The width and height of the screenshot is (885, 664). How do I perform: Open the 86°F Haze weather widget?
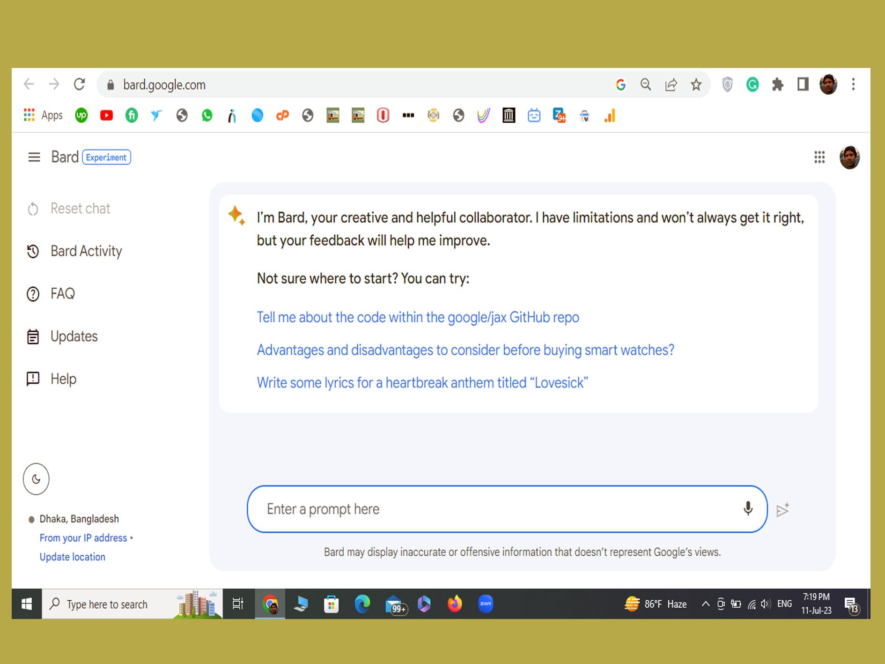pos(656,604)
